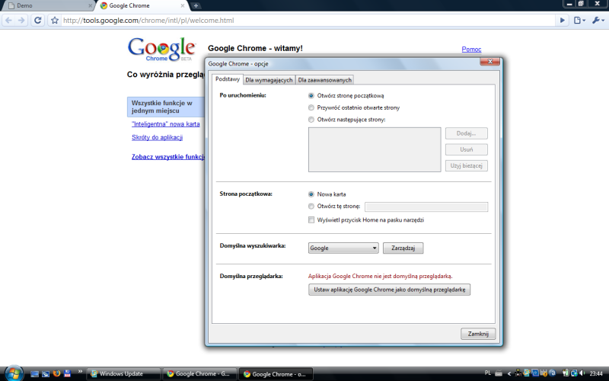Reload the page with the refresh icon
This screenshot has width=609, height=381.
pyautogui.click(x=37, y=21)
